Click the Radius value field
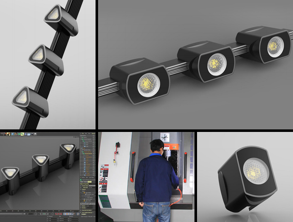The image size is (293, 222). coord(90,206)
